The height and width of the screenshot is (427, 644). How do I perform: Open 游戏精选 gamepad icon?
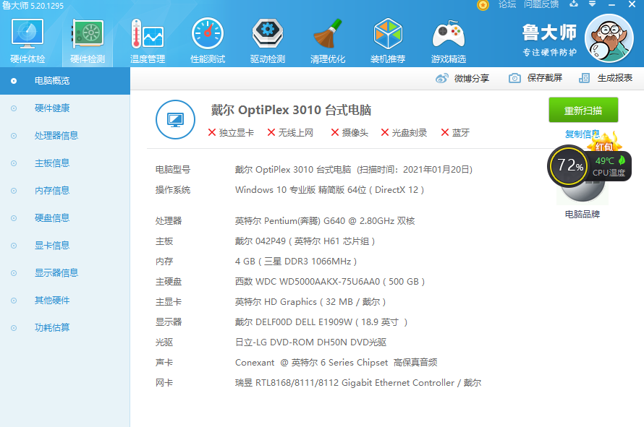[x=448, y=41]
